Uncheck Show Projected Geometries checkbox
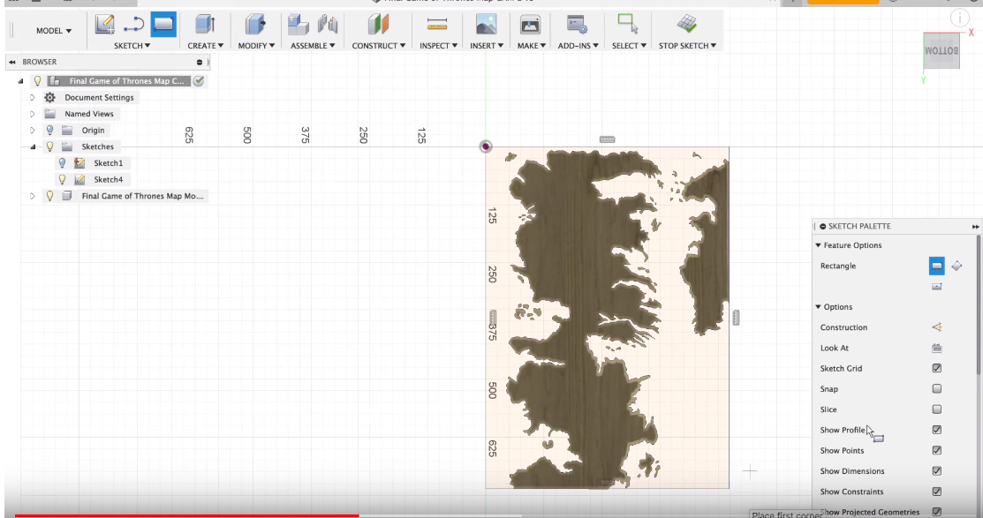 pos(936,512)
